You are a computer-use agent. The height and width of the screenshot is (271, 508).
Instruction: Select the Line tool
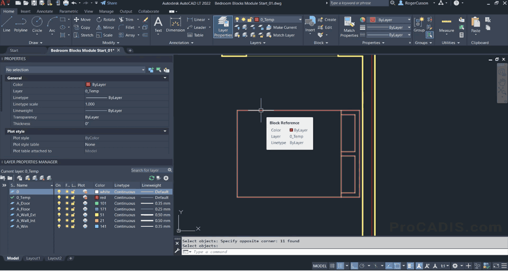6,25
